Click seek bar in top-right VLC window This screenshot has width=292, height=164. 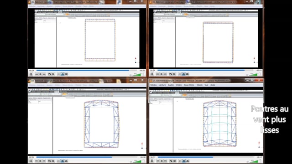pyautogui.click(x=206, y=70)
